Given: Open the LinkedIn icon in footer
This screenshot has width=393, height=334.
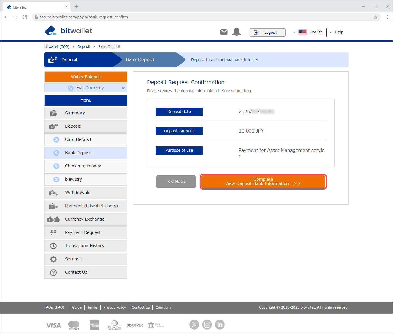Looking at the screenshot, I should [x=220, y=325].
